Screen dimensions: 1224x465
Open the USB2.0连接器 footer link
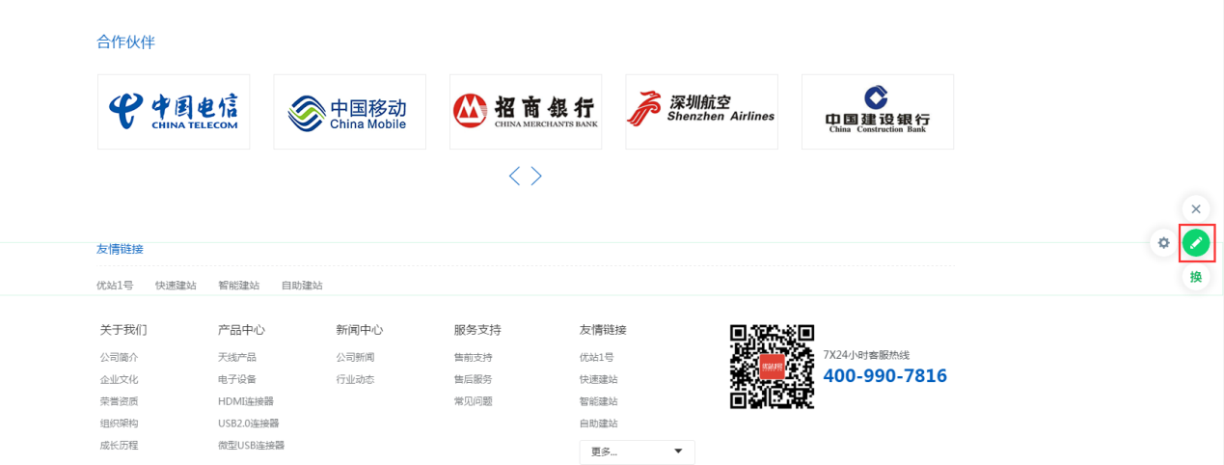[x=249, y=424]
